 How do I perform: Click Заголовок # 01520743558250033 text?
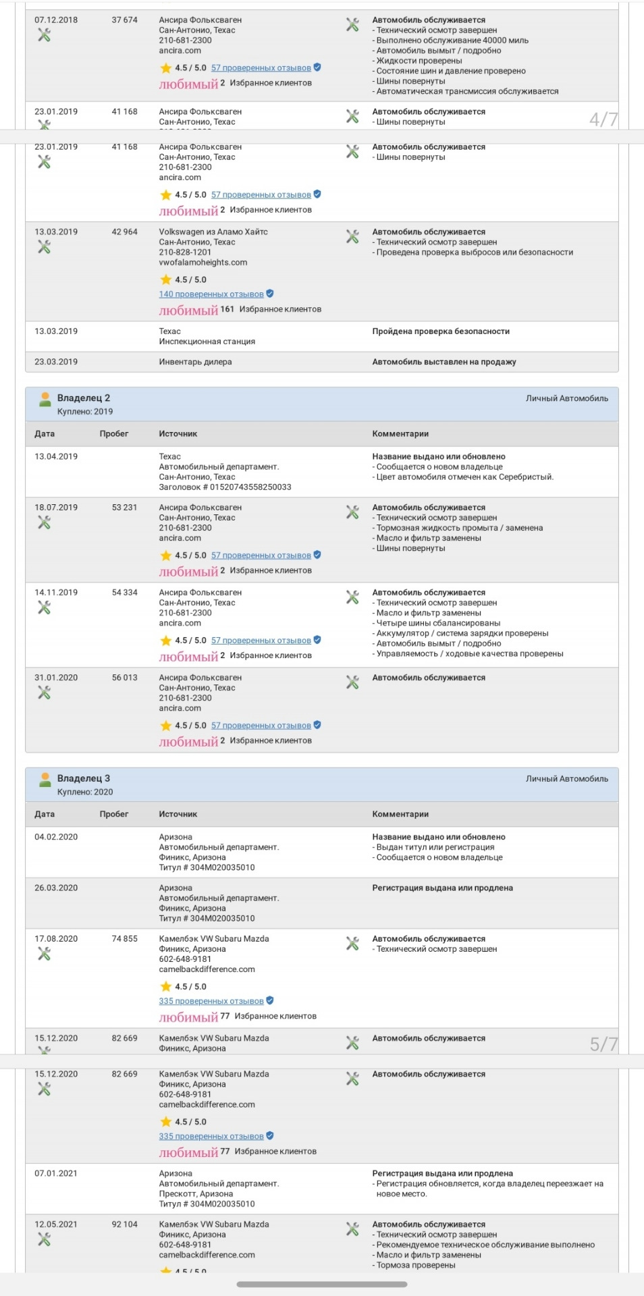225,487
